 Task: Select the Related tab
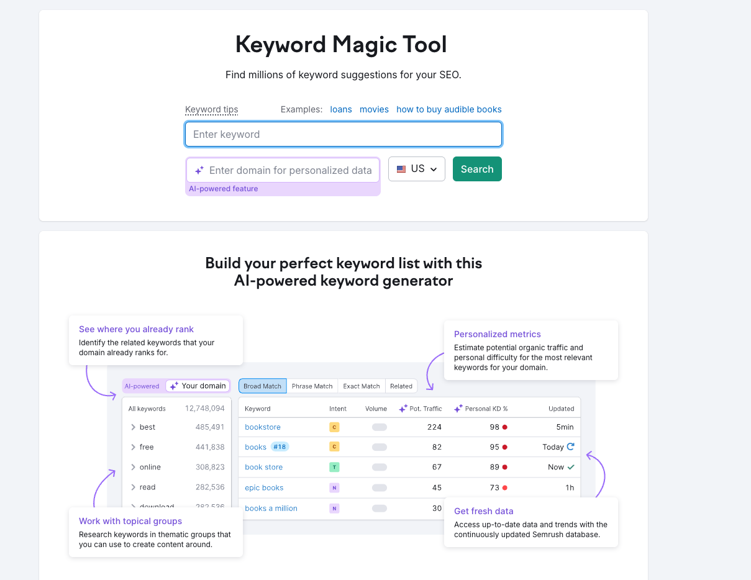401,386
